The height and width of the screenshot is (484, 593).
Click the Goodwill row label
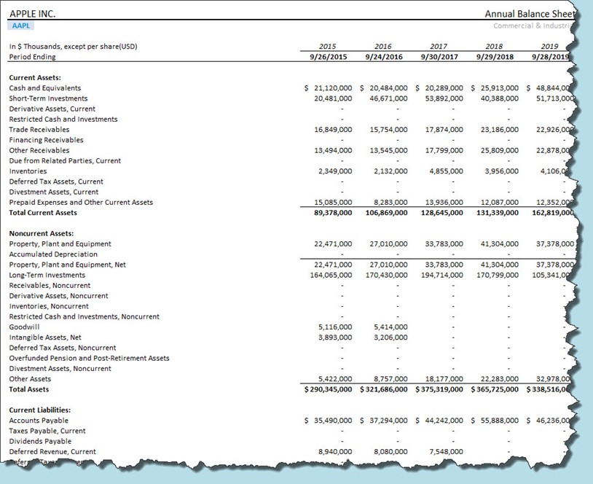24,327
